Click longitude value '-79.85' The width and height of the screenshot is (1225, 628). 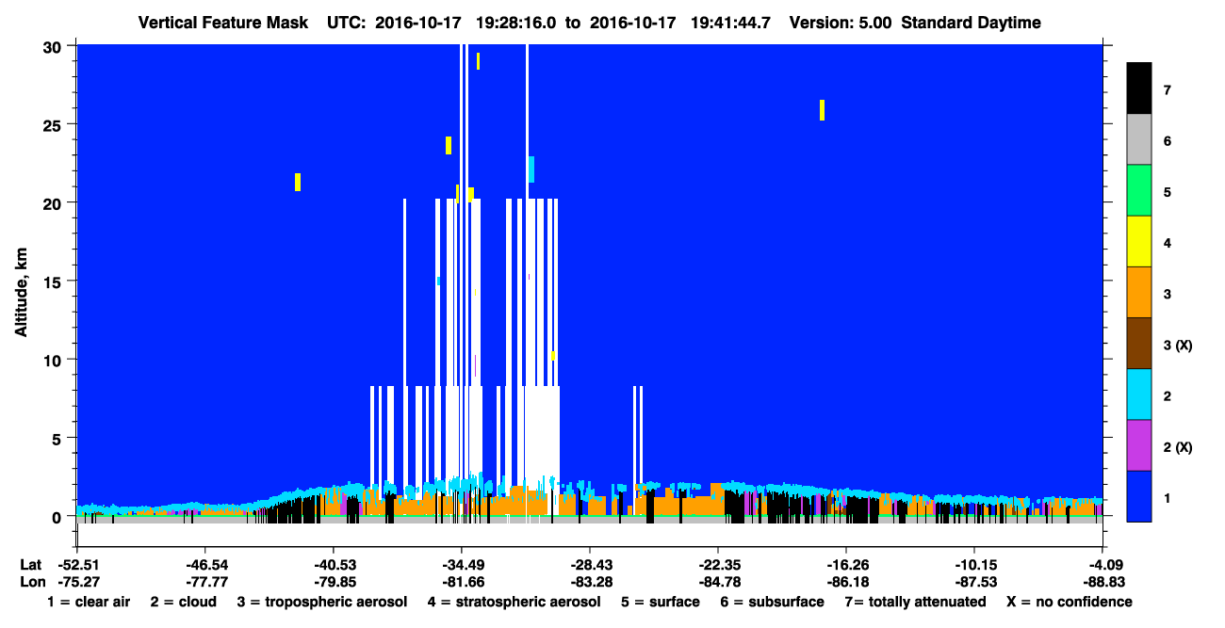point(333,582)
